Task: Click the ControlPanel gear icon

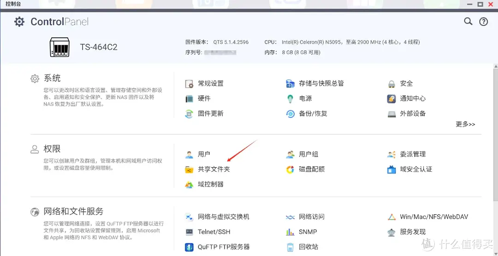Action: [19, 22]
